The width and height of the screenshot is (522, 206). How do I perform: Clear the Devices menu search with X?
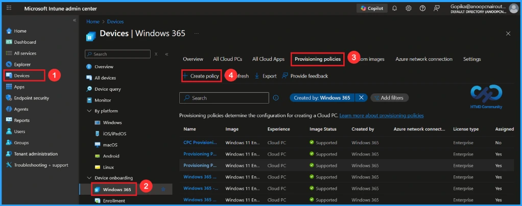coord(156,54)
